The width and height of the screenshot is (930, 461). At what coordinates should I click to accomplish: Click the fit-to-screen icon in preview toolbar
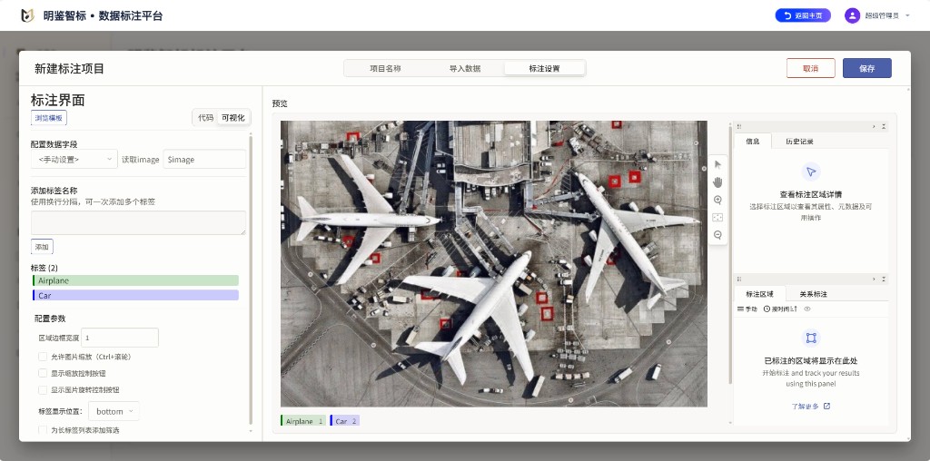[x=717, y=218]
